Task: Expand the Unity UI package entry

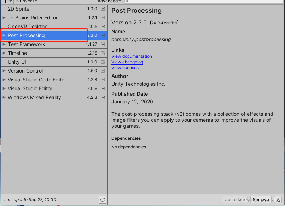Action: 4,62
